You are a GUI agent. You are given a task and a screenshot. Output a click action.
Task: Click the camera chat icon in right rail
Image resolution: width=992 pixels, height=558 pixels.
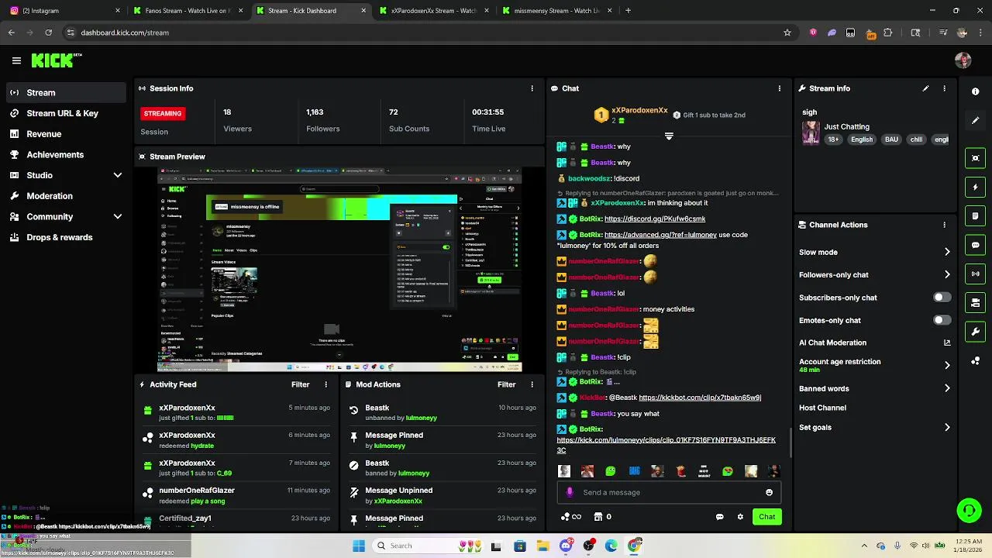[x=975, y=303]
